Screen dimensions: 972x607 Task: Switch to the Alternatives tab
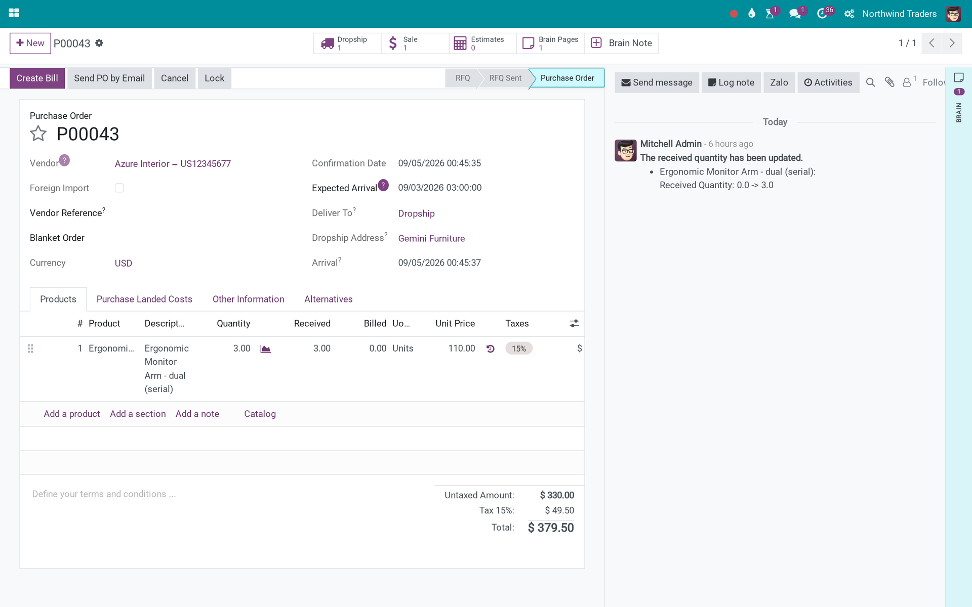328,299
